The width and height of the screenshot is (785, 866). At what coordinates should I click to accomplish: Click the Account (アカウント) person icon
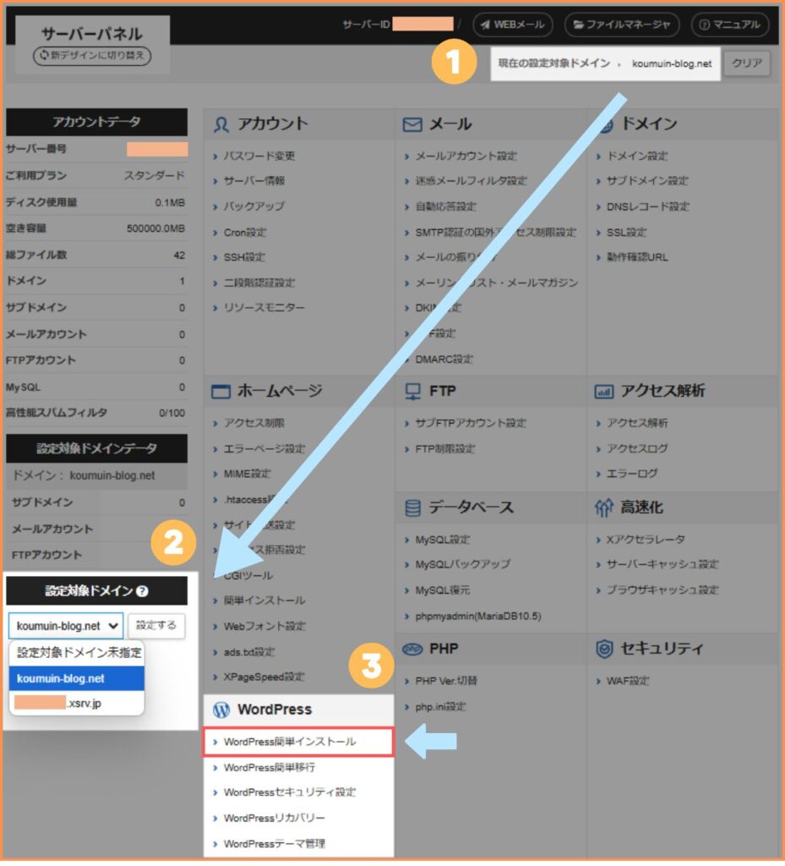tap(221, 124)
